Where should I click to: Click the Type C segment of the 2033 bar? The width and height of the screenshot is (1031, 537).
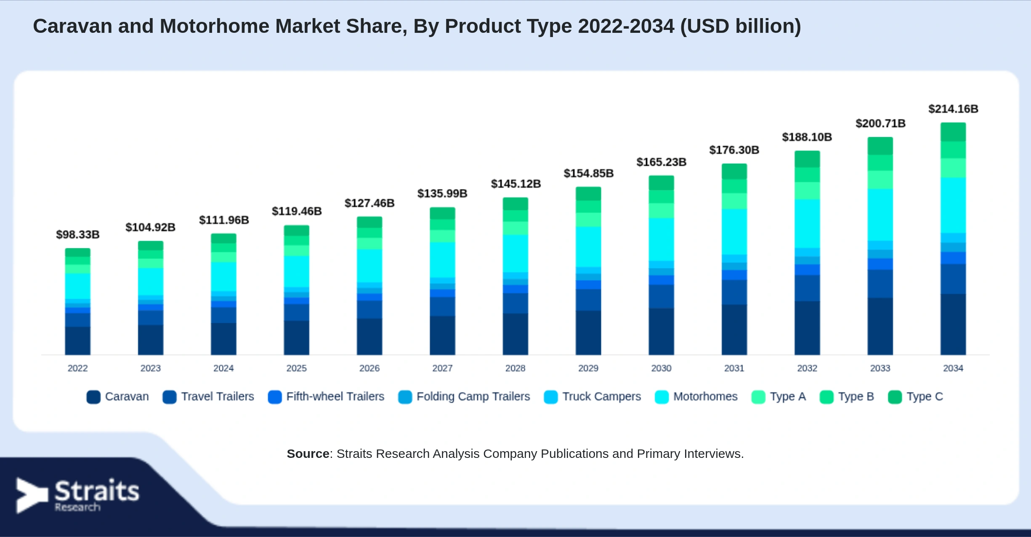pyautogui.click(x=880, y=146)
